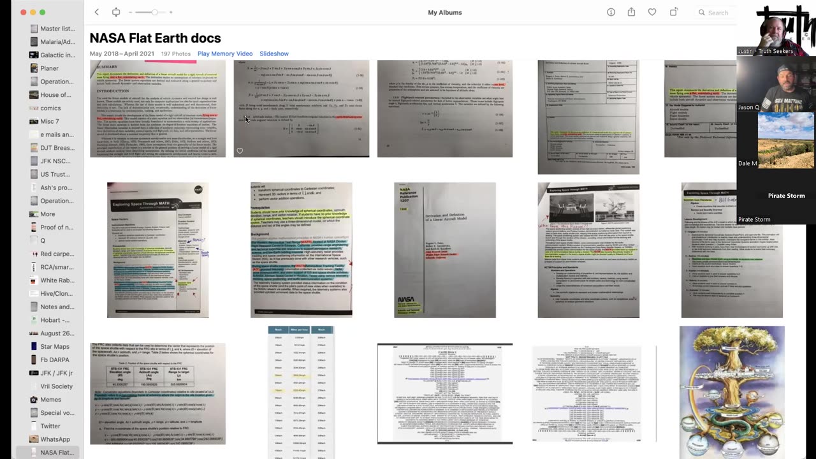Open the Mach speed table photo

tap(301, 392)
